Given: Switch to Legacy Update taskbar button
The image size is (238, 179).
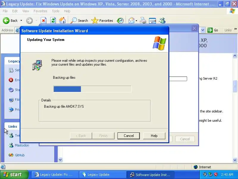Looking at the screenshot, I should tap(103, 175).
